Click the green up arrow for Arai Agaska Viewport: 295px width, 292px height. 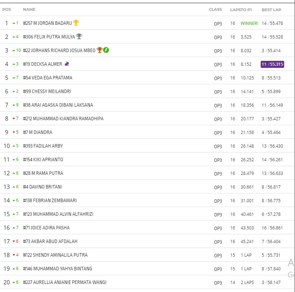(14, 105)
